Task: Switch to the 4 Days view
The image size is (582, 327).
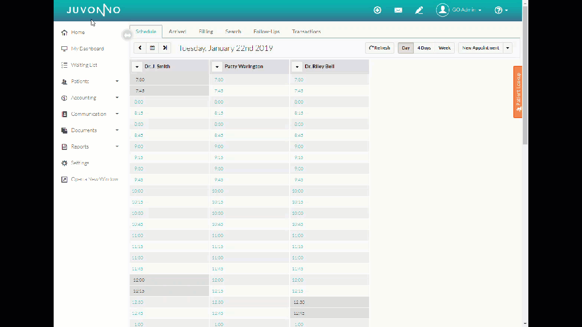Action: coord(424,48)
